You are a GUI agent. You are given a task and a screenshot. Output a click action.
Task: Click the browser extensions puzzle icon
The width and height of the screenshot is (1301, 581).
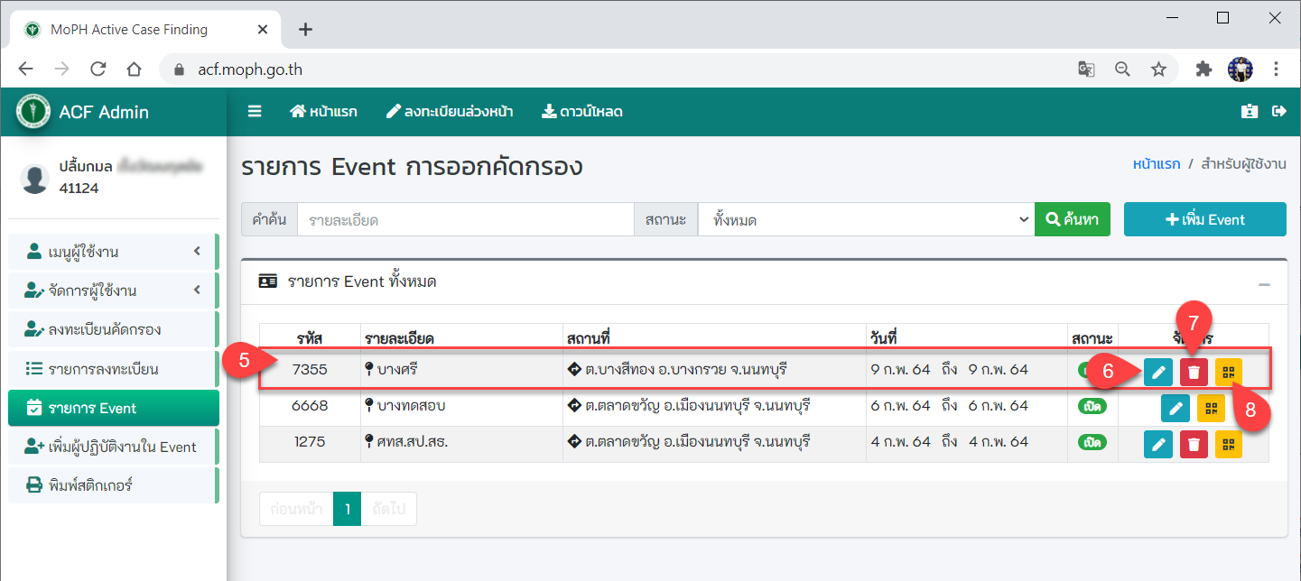click(x=1203, y=69)
